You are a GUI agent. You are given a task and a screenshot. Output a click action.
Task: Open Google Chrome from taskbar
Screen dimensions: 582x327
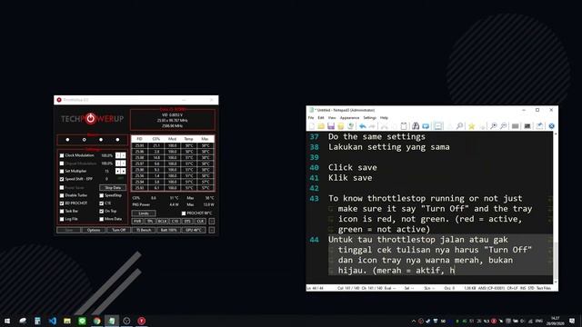pyautogui.click(x=97, y=321)
